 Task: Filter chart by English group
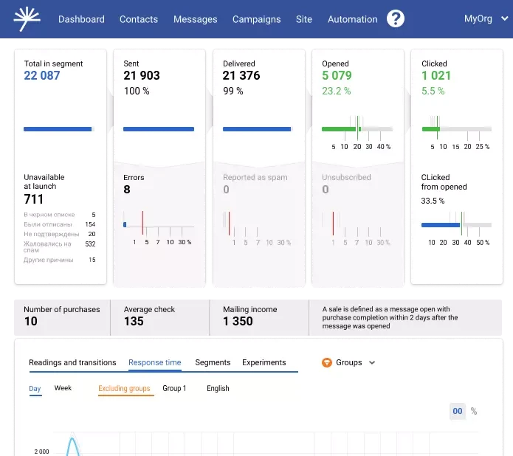(x=218, y=388)
